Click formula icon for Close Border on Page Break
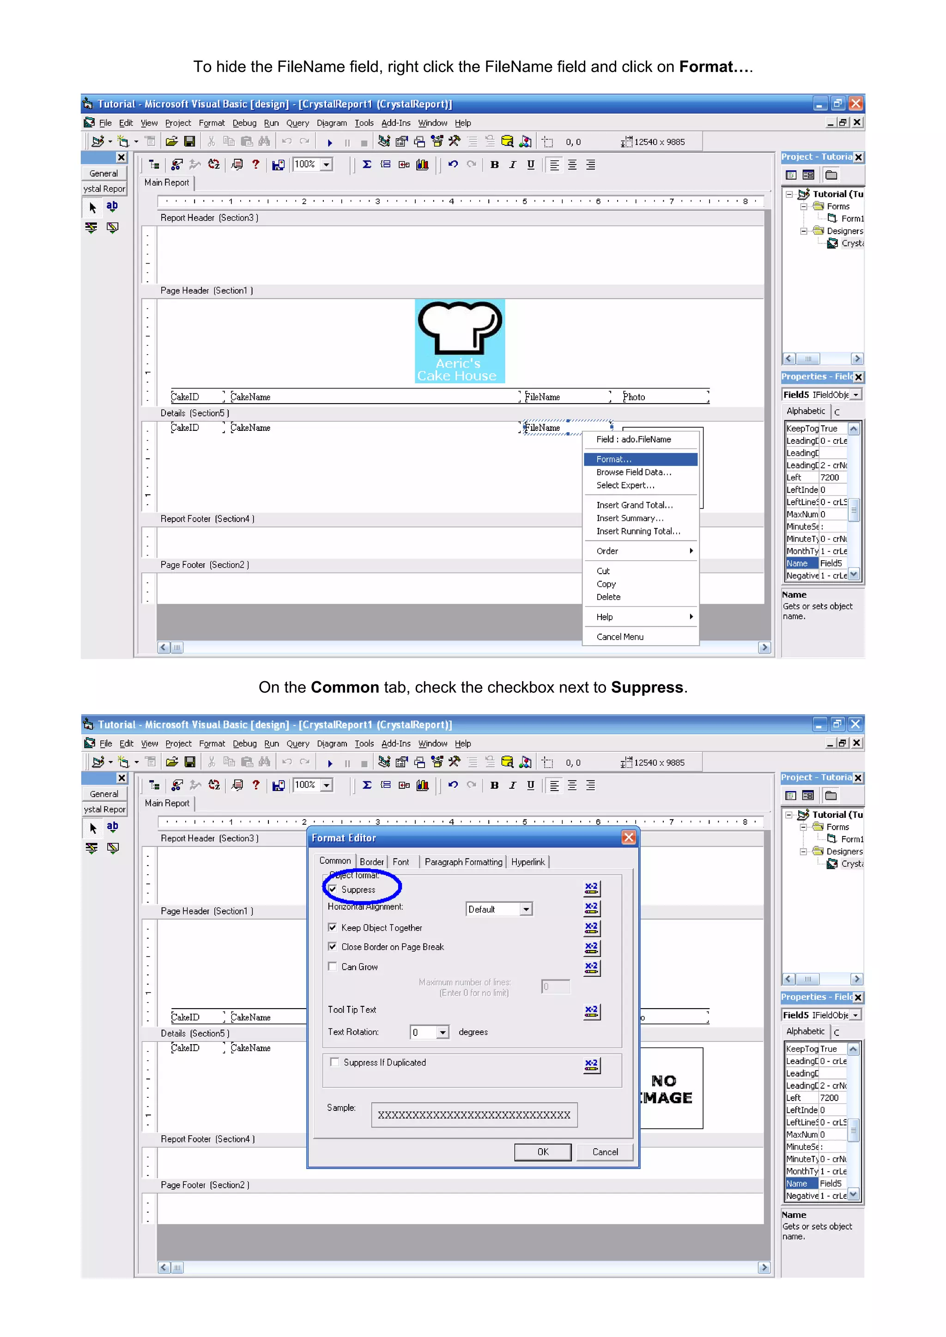The width and height of the screenshot is (946, 1337). [x=591, y=947]
